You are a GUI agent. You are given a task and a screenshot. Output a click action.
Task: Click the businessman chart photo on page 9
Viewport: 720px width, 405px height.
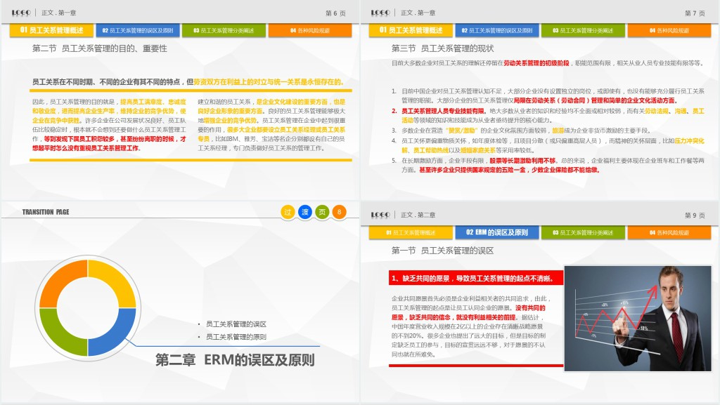[638, 319]
